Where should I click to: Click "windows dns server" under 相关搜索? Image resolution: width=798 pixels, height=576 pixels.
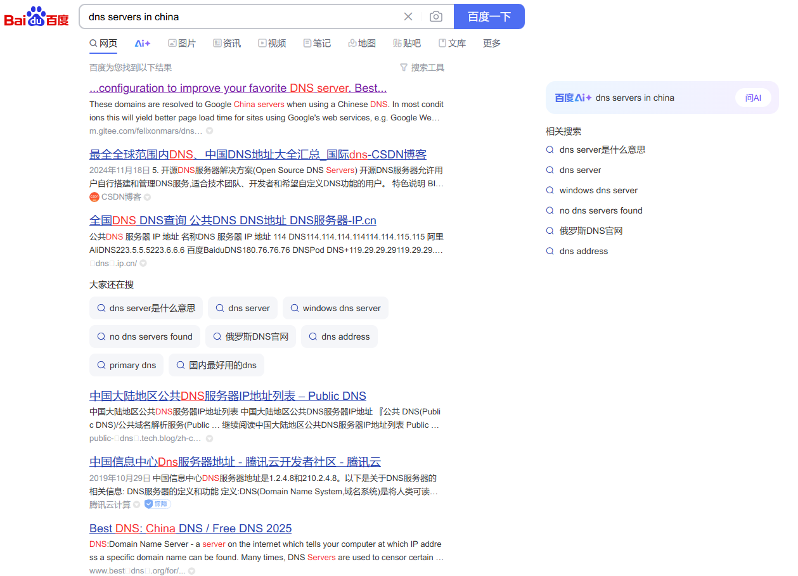coord(598,191)
